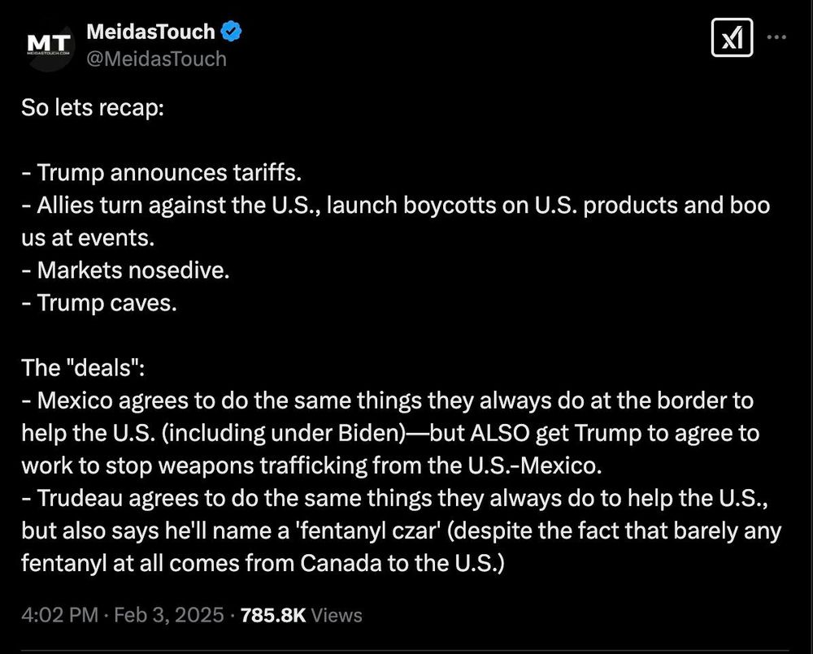
Task: Click the Feb 3, 2025 date
Action: click(x=168, y=615)
